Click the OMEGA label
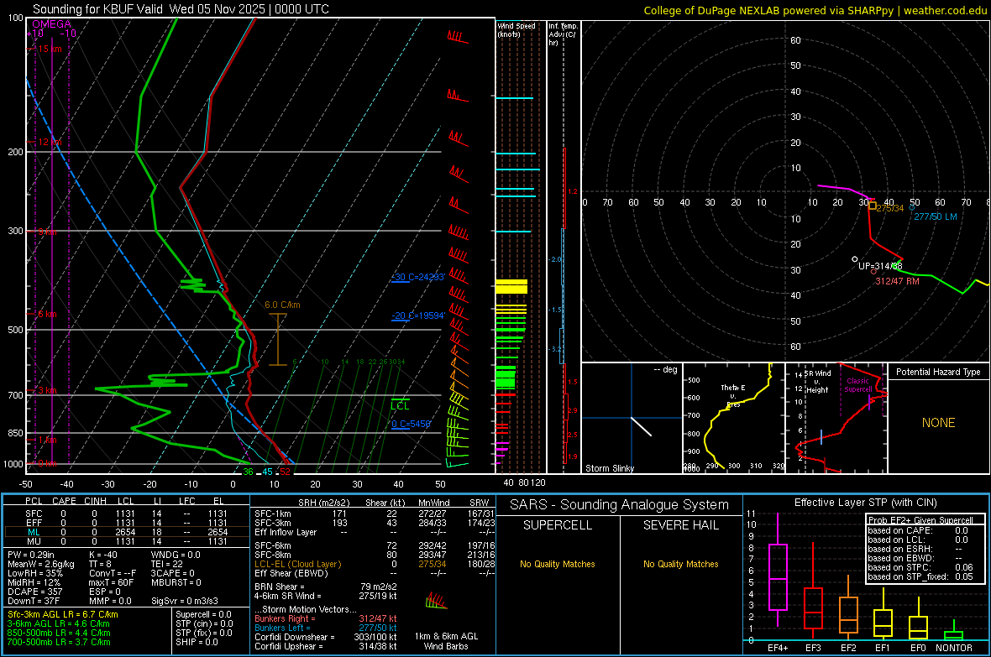The width and height of the screenshot is (991, 657). (x=52, y=24)
